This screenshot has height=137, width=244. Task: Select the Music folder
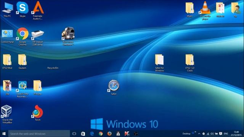[190, 9]
